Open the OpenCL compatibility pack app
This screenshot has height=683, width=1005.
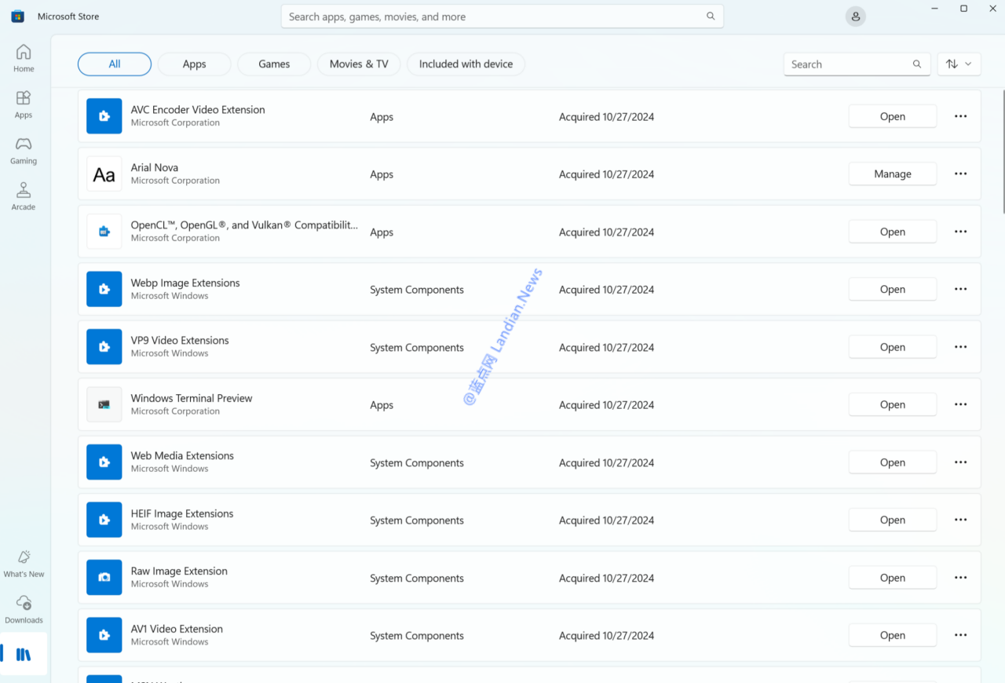(892, 232)
